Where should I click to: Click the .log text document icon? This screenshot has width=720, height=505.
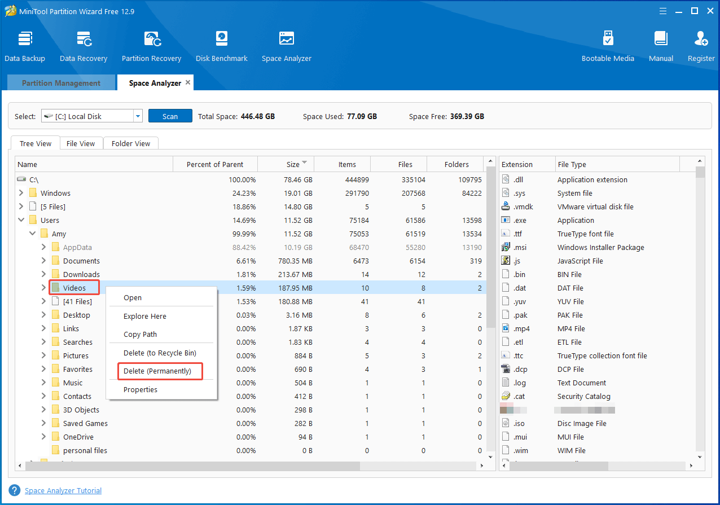tap(506, 383)
